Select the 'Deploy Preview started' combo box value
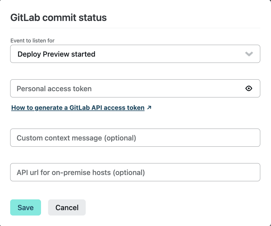271x226 pixels. click(57, 54)
